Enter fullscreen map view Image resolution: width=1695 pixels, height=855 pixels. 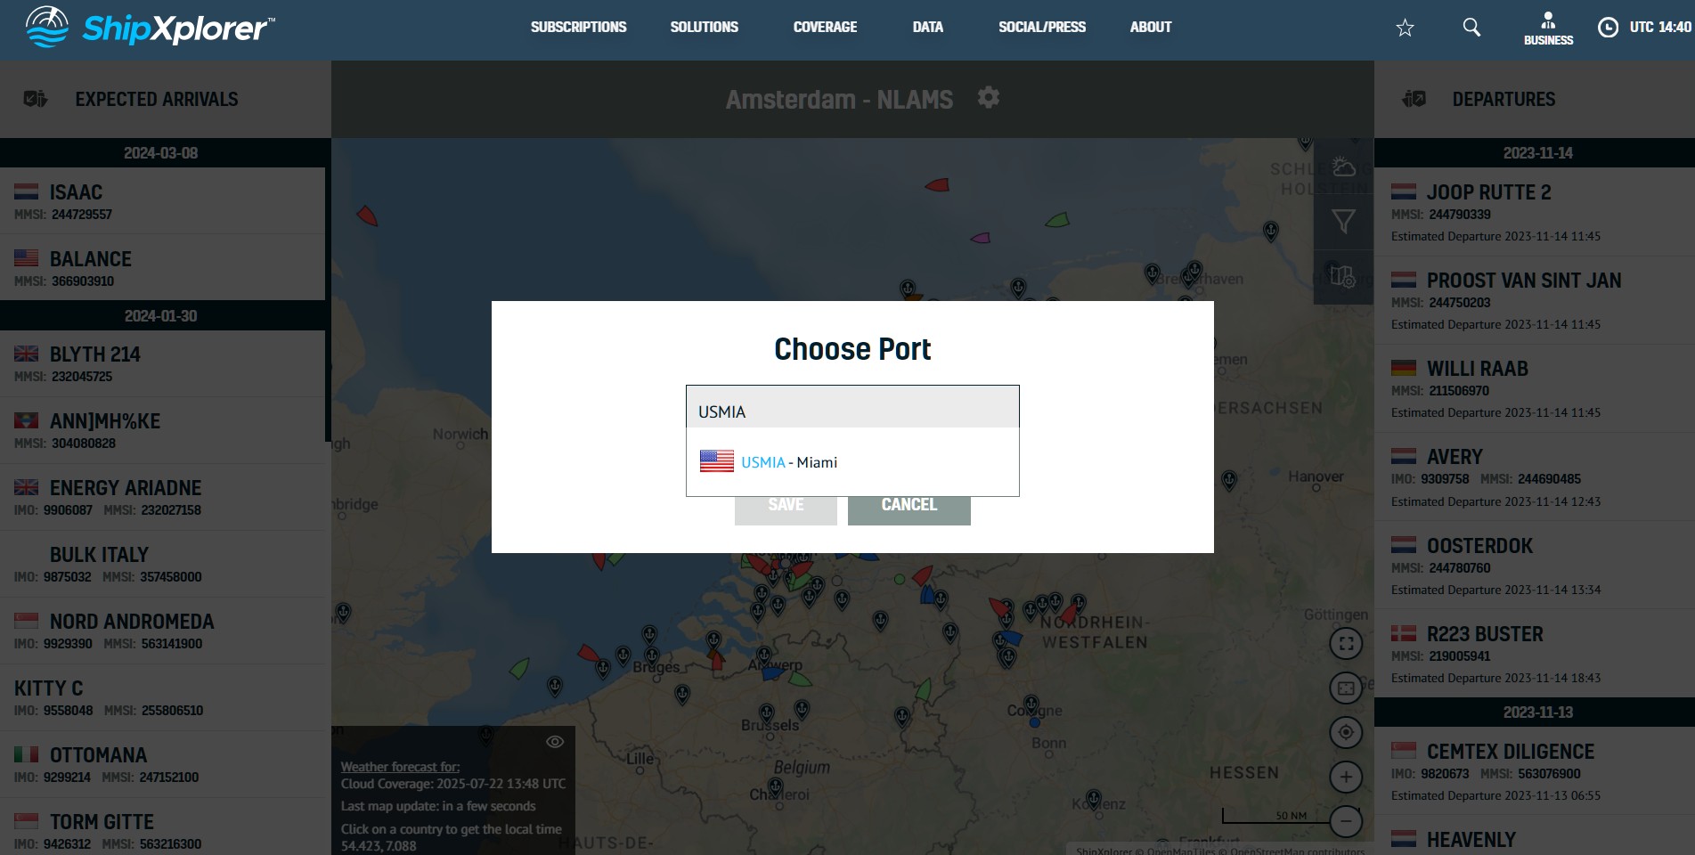[x=1346, y=642]
